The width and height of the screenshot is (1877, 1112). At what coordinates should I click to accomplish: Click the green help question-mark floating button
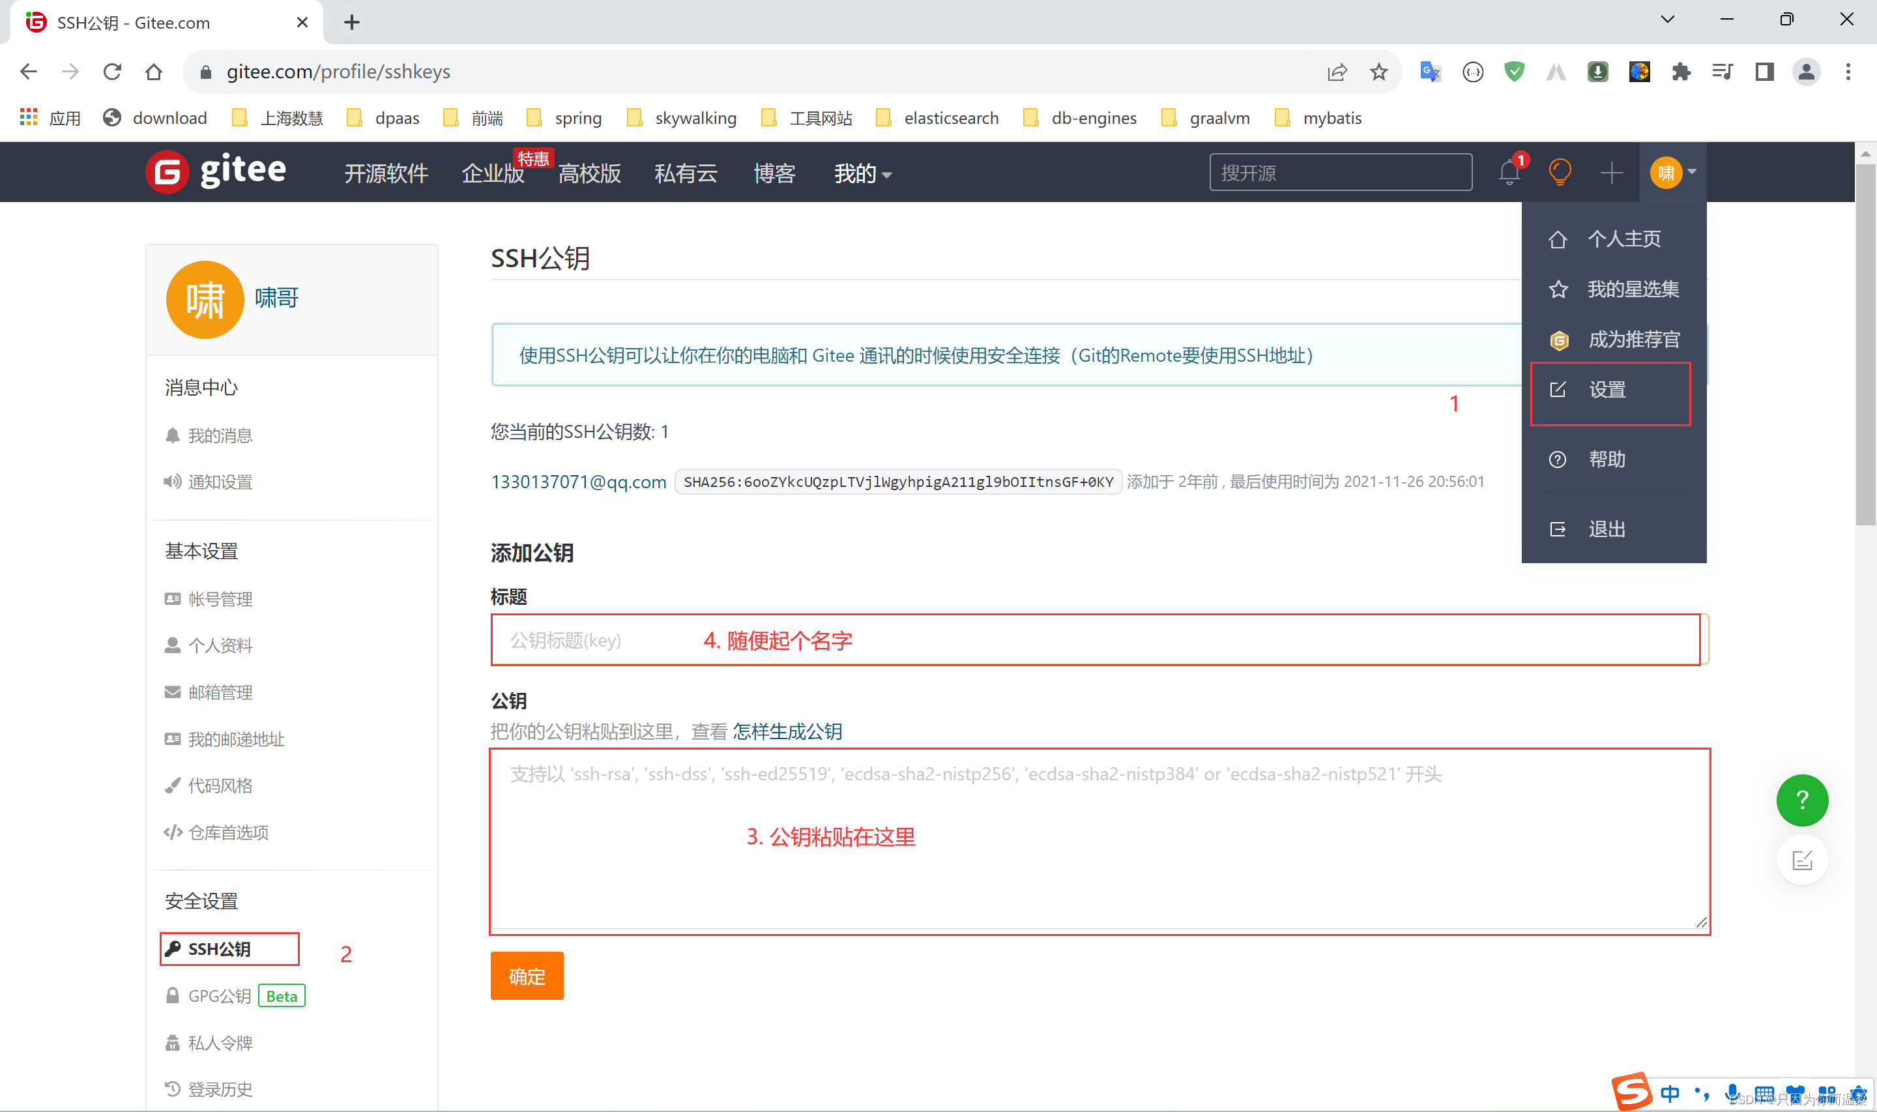tap(1801, 800)
